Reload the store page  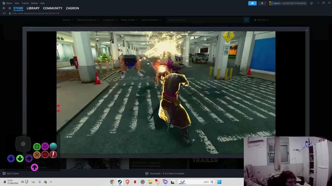coord(4,13)
